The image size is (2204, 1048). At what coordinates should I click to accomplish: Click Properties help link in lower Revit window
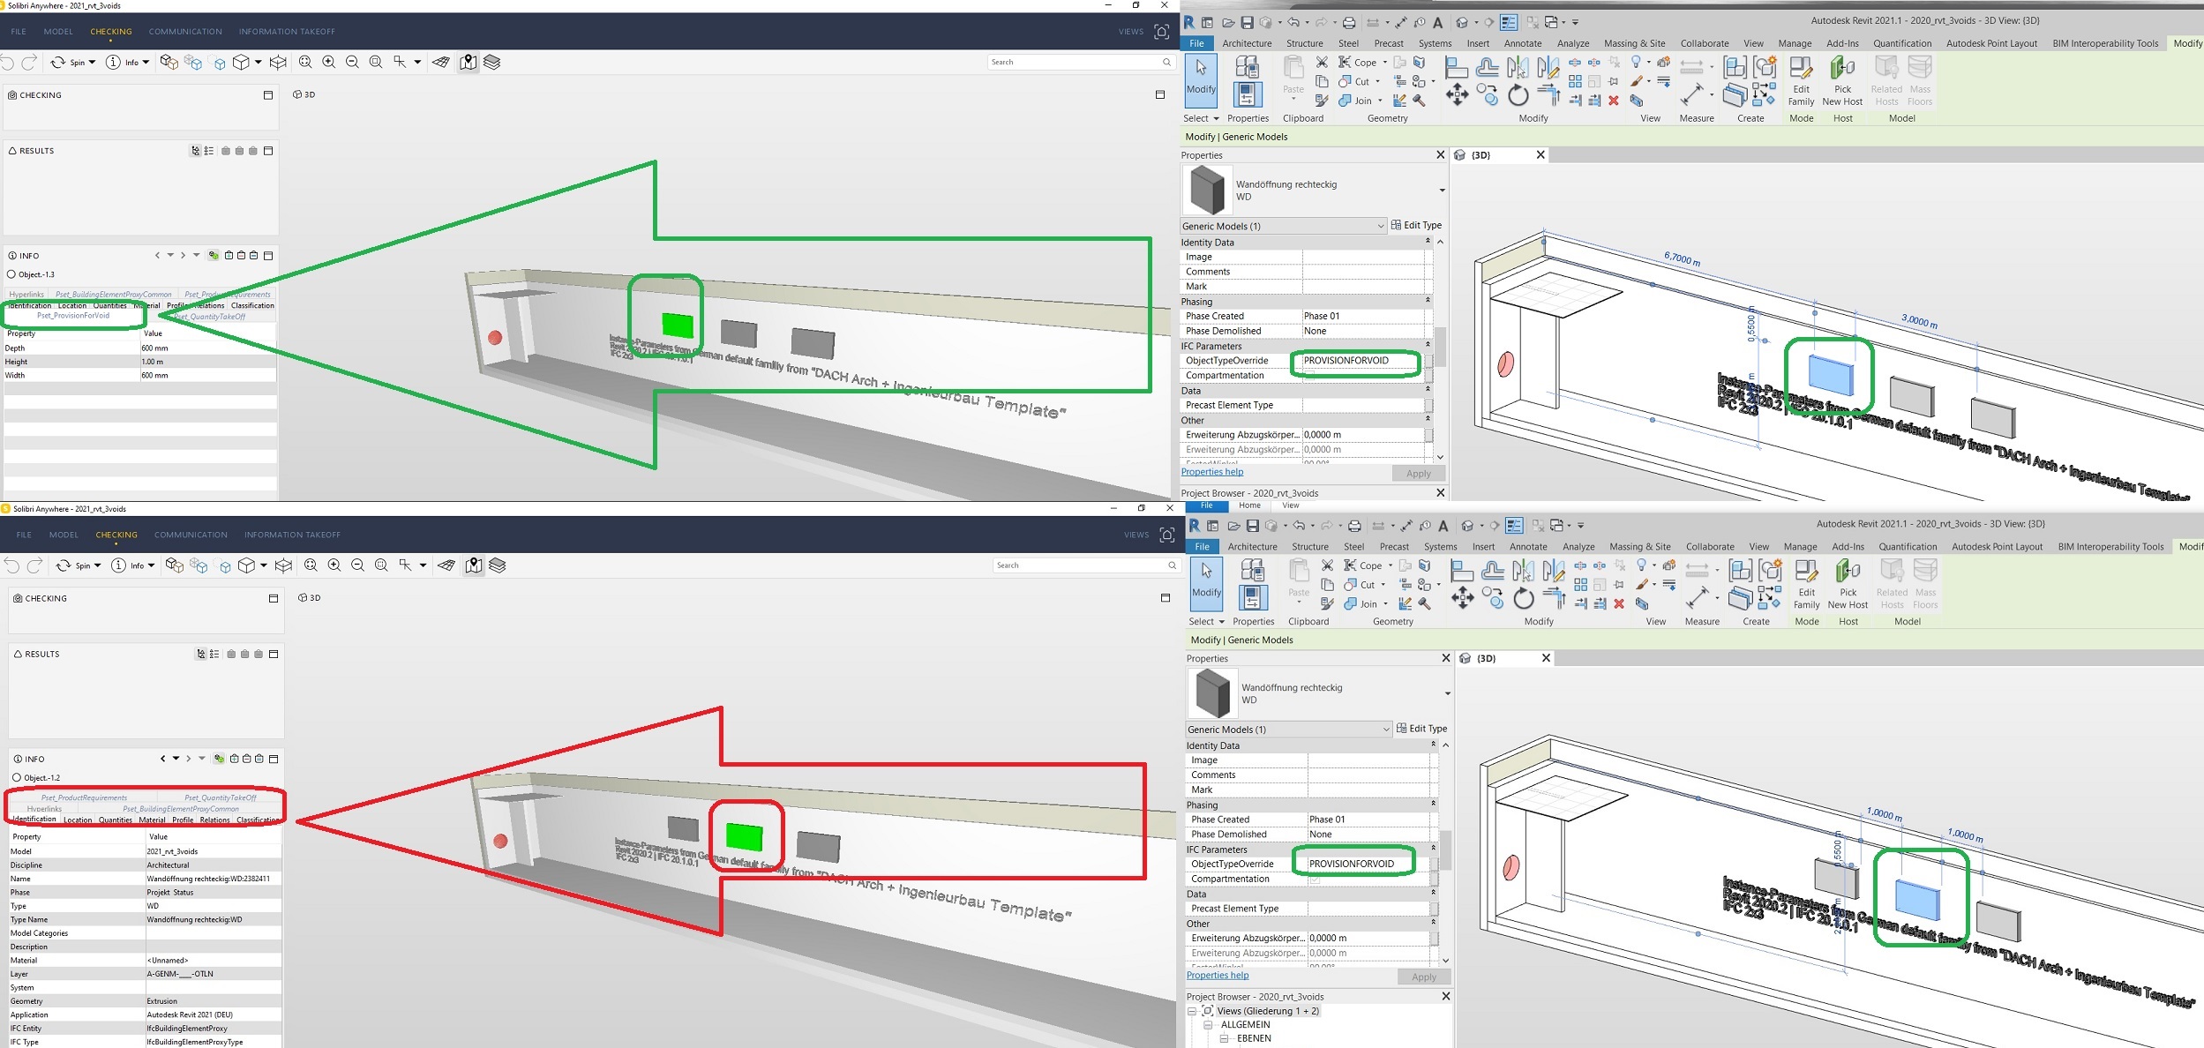click(x=1218, y=976)
